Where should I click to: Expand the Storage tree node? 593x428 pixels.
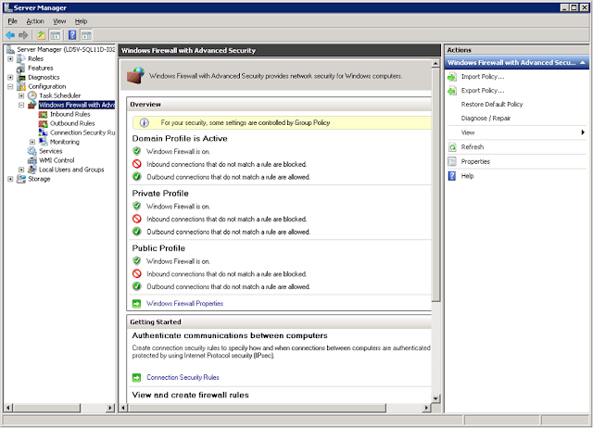tap(10, 179)
